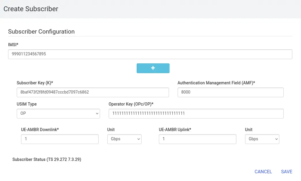The image size is (301, 181).
Task: Click the USIM Type label text
Action: [x=27, y=104]
